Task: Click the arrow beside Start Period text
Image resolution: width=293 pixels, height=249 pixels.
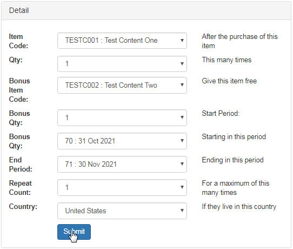Action: click(x=182, y=117)
